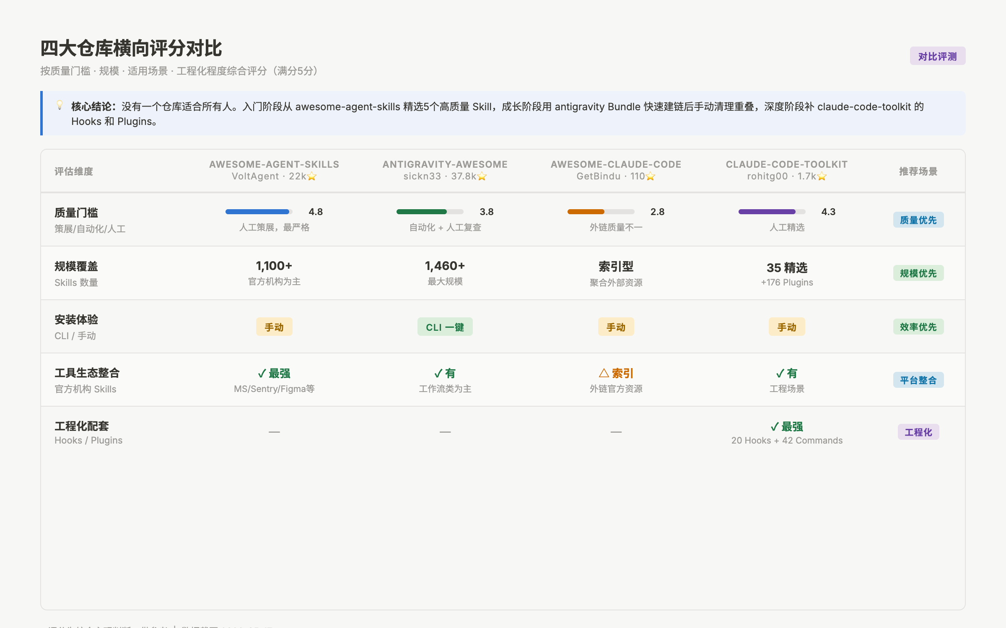Click the 最大规模 text
Screen dimensions: 1006x628
(445, 281)
